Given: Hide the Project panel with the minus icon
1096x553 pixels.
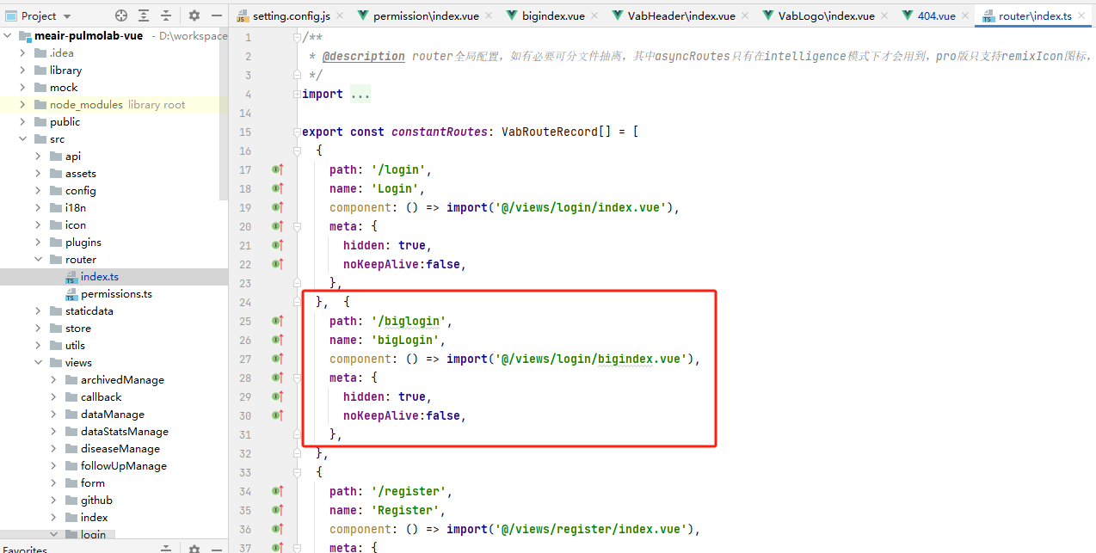Looking at the screenshot, I should (215, 15).
